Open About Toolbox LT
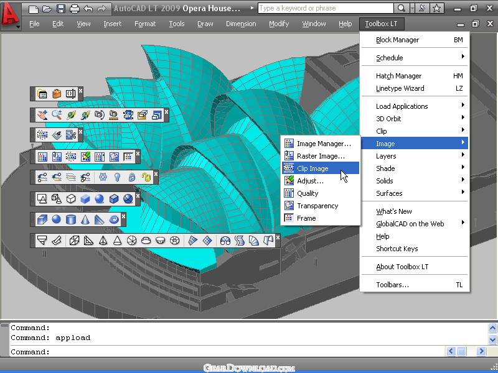The height and width of the screenshot is (373, 498). pos(402,267)
